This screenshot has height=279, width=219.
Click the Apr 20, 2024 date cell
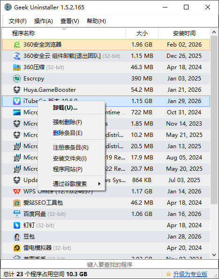(x=184, y=248)
